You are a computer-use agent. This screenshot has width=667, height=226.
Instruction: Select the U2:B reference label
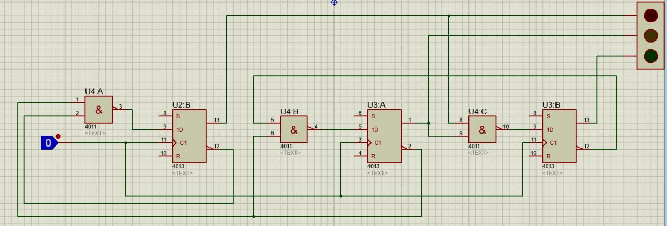point(181,105)
